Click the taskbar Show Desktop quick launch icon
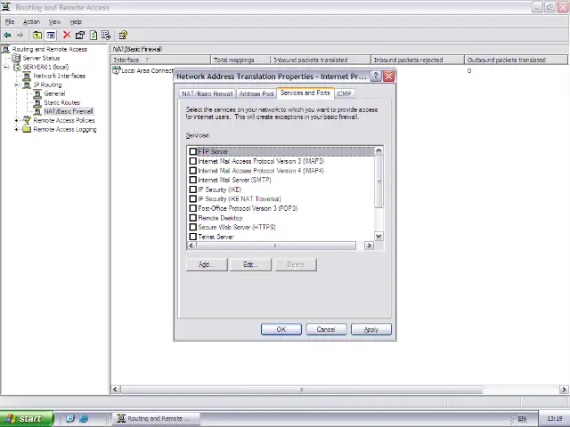Viewport: 570px width, 427px height. (x=70, y=418)
